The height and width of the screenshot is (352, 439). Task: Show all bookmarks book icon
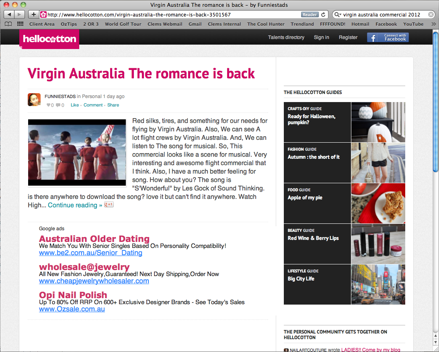click(8, 24)
